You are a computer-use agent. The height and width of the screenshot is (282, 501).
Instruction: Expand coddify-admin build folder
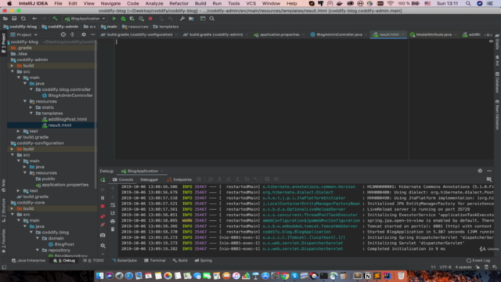click(13, 66)
